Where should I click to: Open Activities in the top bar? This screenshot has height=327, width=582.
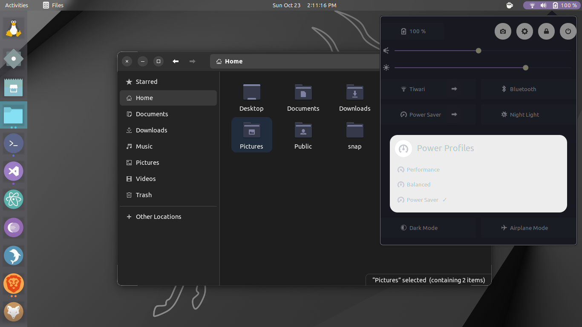tap(16, 5)
